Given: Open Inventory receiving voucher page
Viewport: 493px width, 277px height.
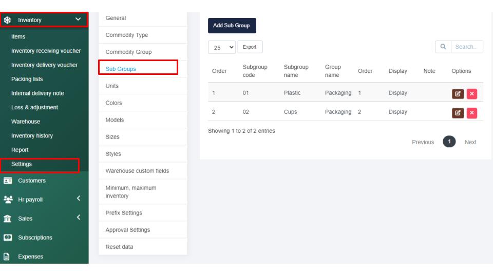Looking at the screenshot, I should pyautogui.click(x=46, y=51).
